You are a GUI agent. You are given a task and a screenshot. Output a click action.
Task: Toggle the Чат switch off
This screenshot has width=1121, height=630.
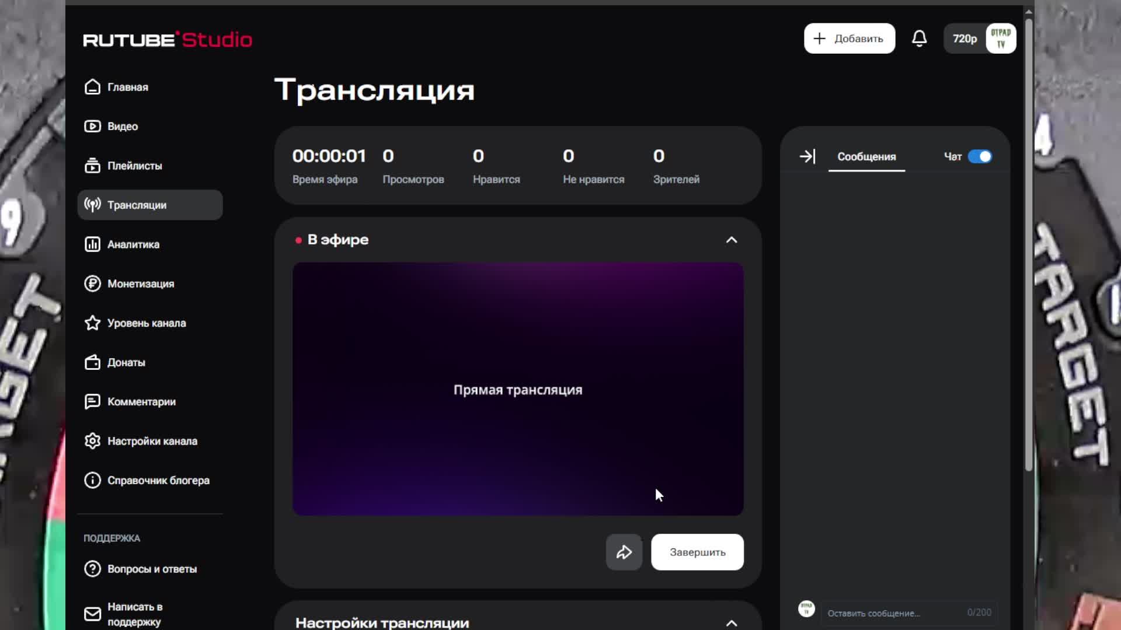[980, 156]
